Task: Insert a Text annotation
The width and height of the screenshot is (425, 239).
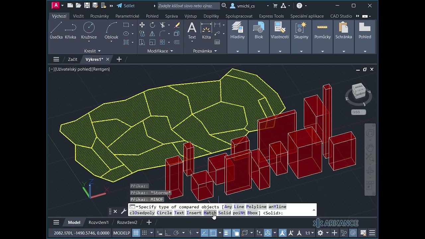Action: [x=192, y=31]
